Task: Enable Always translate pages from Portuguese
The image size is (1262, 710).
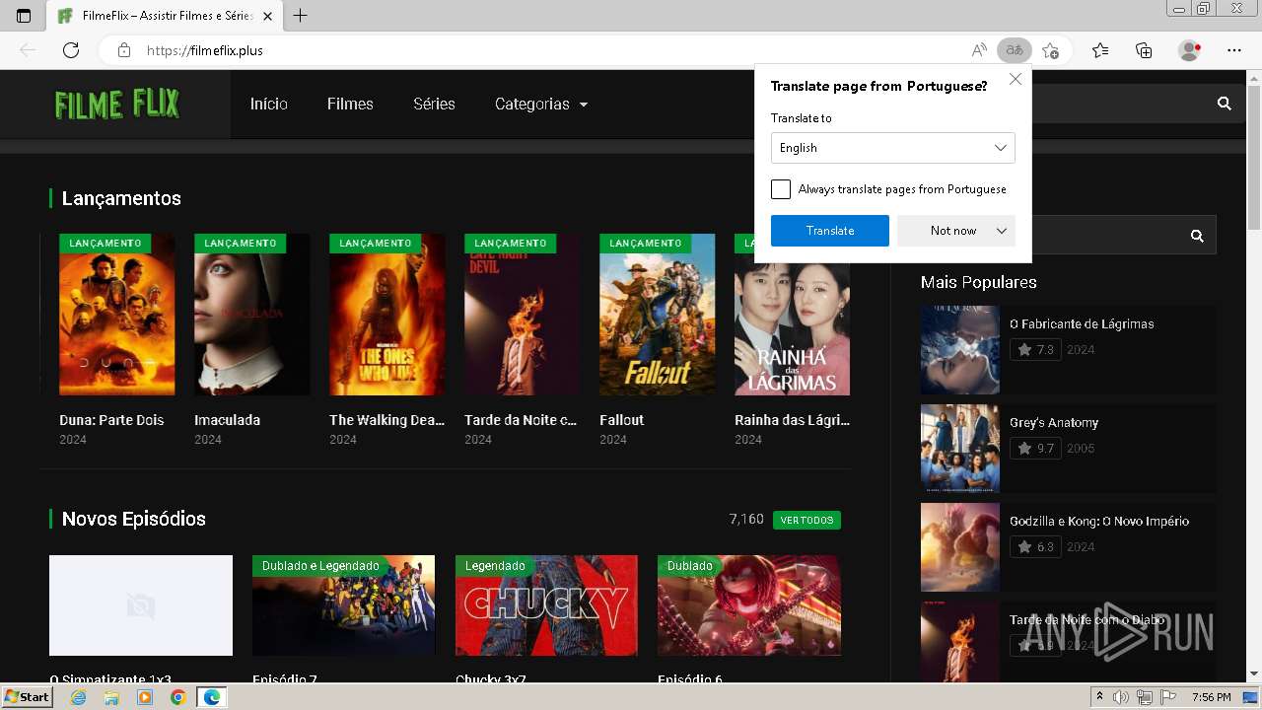Action: coord(781,189)
